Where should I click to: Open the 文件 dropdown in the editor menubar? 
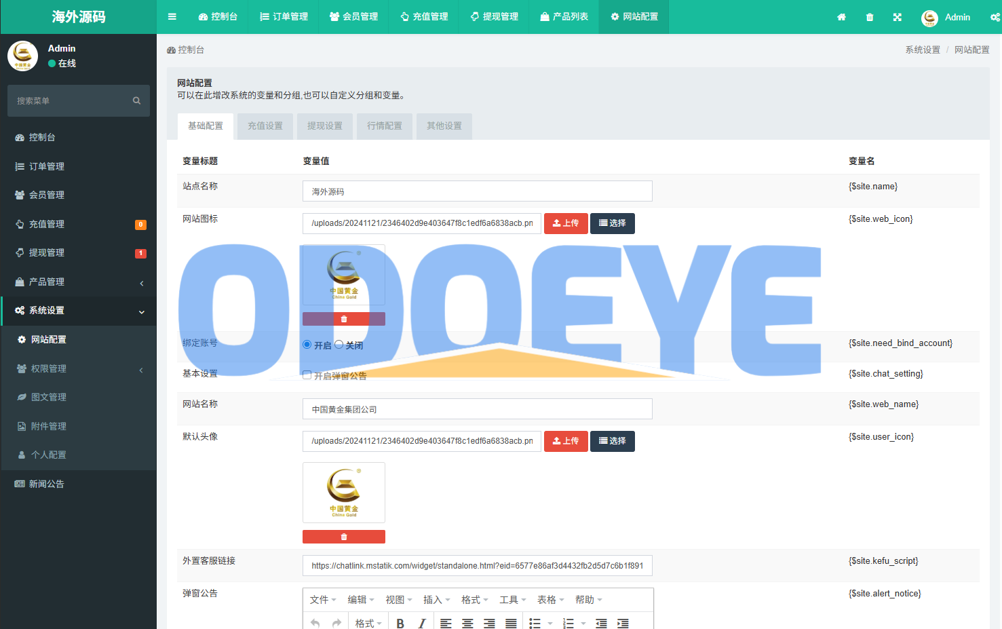click(323, 600)
